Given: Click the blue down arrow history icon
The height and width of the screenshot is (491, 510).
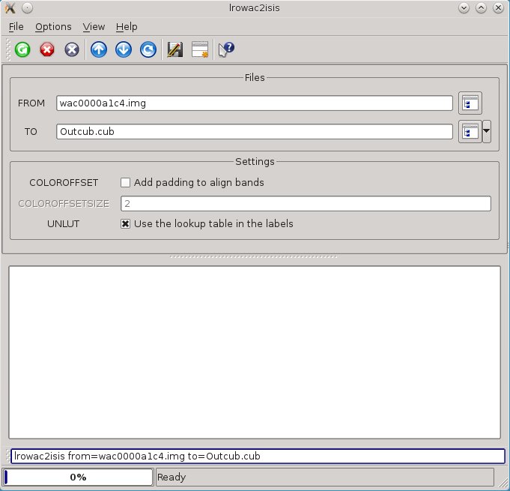Looking at the screenshot, I should pos(124,50).
